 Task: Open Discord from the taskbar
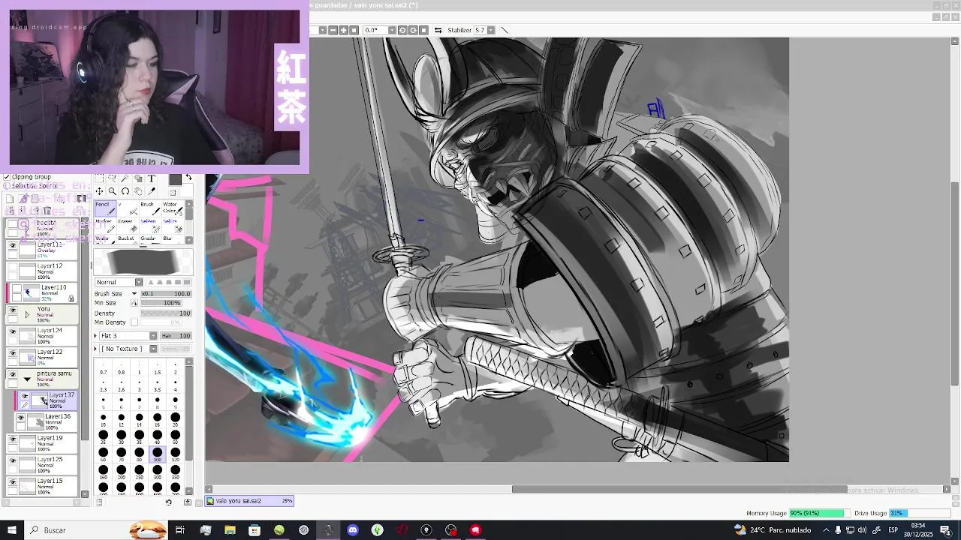tap(353, 530)
